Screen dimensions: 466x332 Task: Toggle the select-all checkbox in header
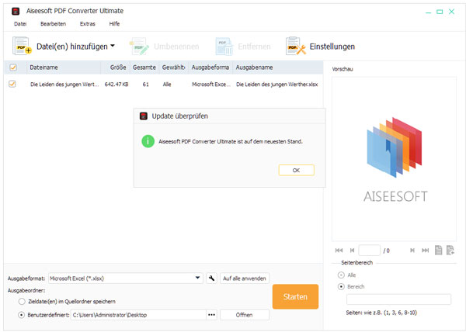click(x=13, y=67)
